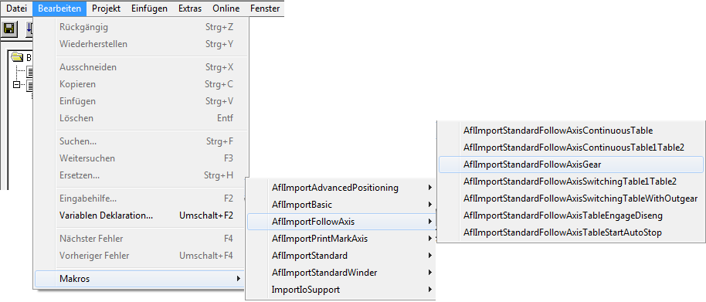Choose Kopieren from the menu
The width and height of the screenshot is (706, 302).
(x=141, y=84)
